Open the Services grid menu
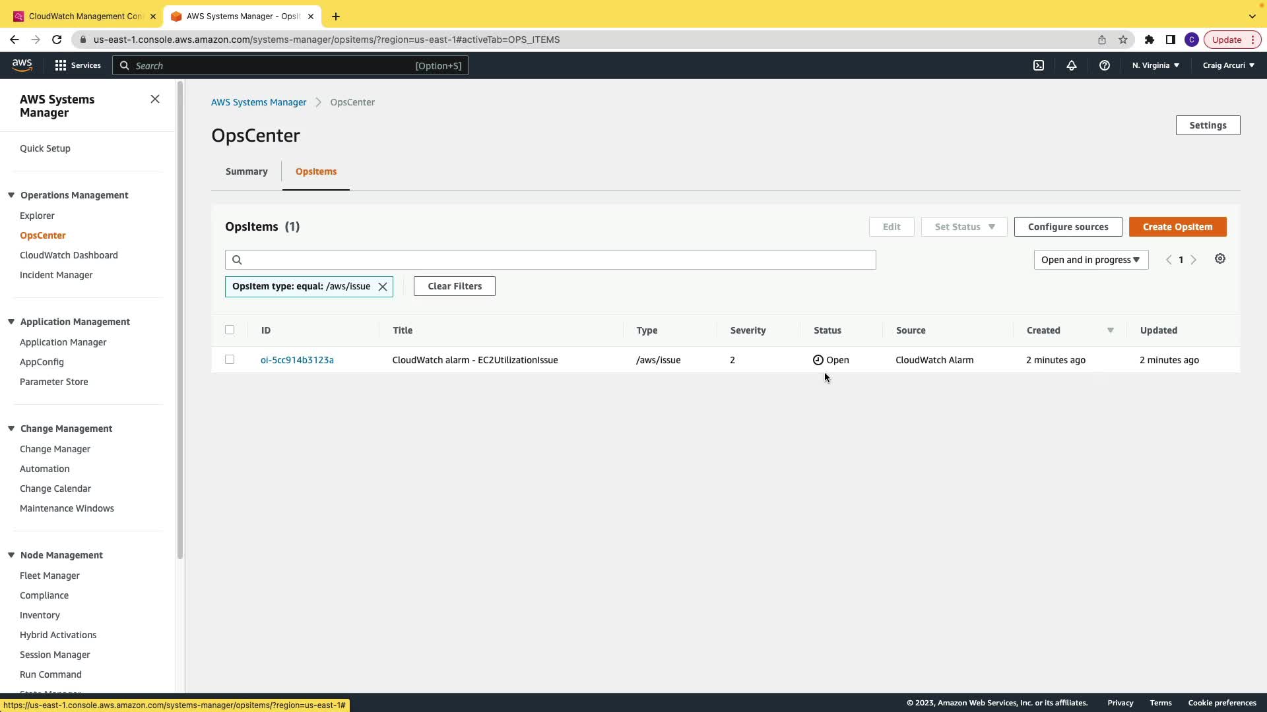Viewport: 1267px width, 712px height. pyautogui.click(x=78, y=65)
